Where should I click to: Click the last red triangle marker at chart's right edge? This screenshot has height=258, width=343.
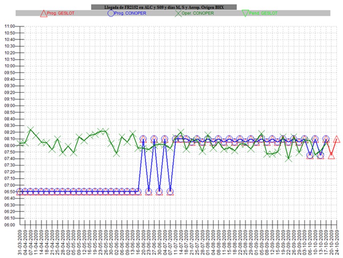pyautogui.click(x=337, y=139)
